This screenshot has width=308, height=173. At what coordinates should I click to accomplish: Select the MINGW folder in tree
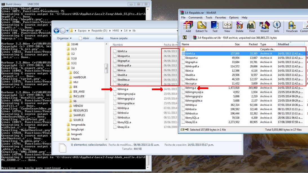pos(79,106)
